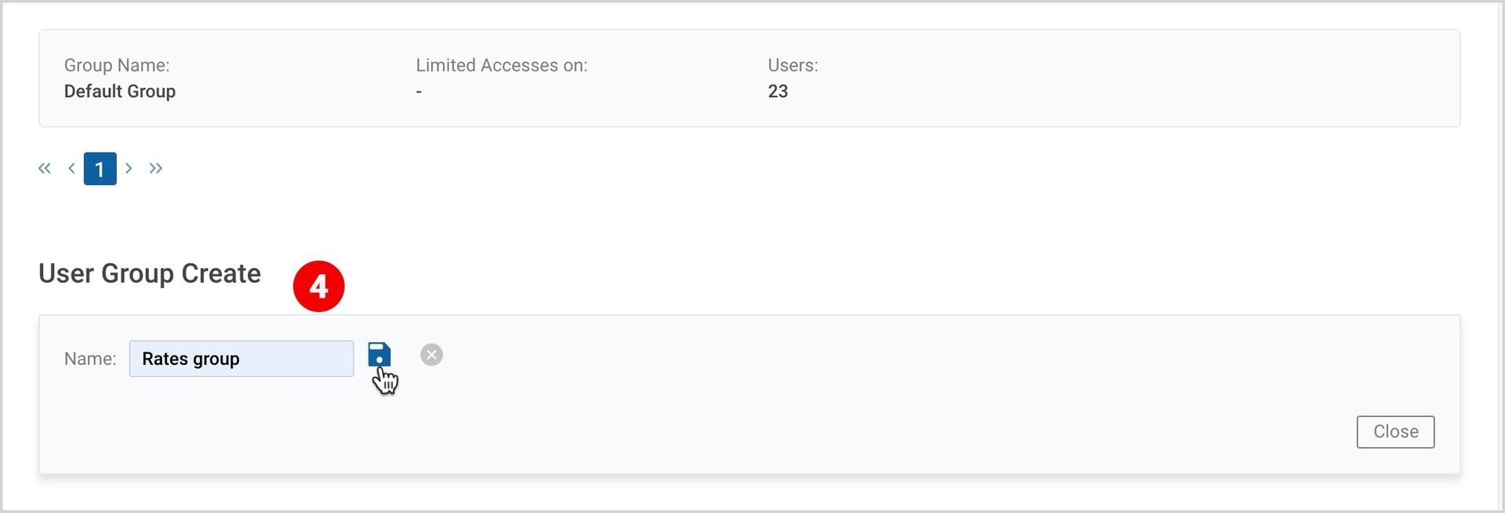Click the Group Name label
The image size is (1505, 513).
tap(117, 65)
